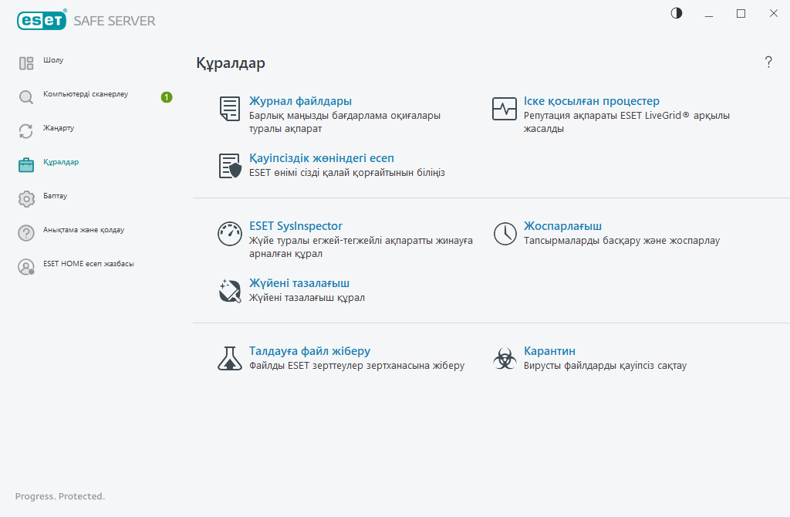Open Анықтама және қолдау section
The height and width of the screenshot is (517, 790).
point(83,230)
